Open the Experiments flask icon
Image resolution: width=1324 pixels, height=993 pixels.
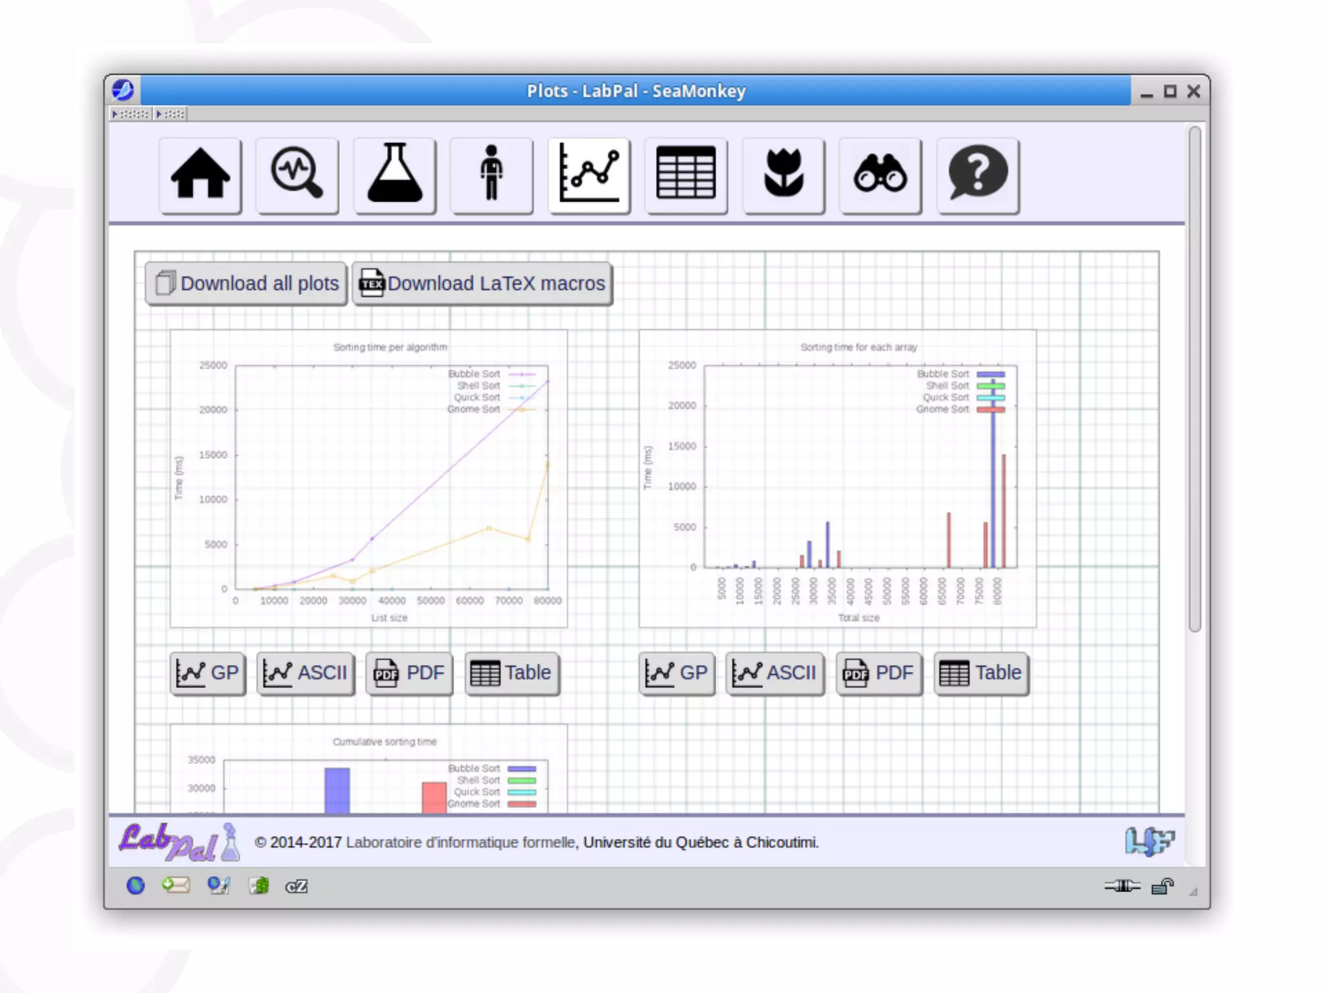click(395, 175)
